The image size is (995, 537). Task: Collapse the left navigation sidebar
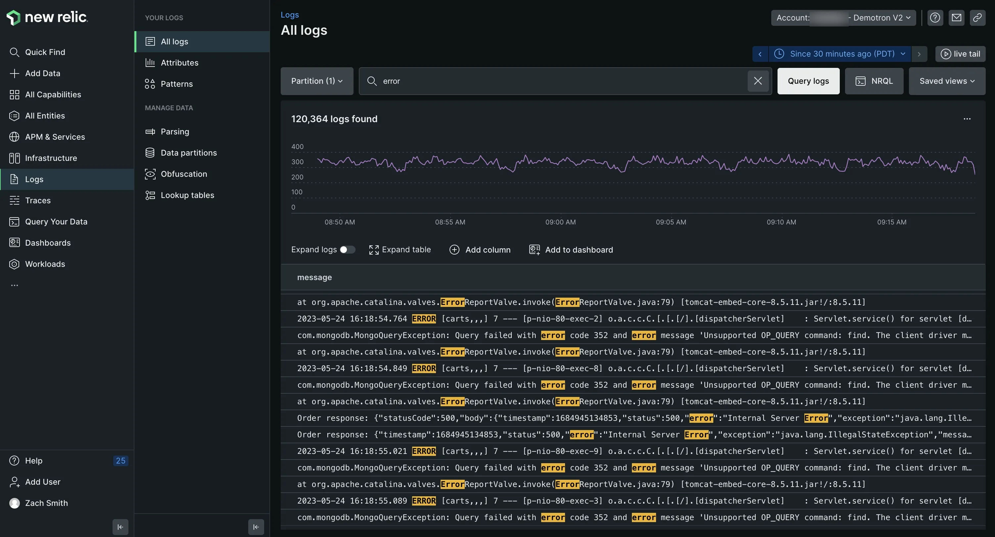point(120,526)
